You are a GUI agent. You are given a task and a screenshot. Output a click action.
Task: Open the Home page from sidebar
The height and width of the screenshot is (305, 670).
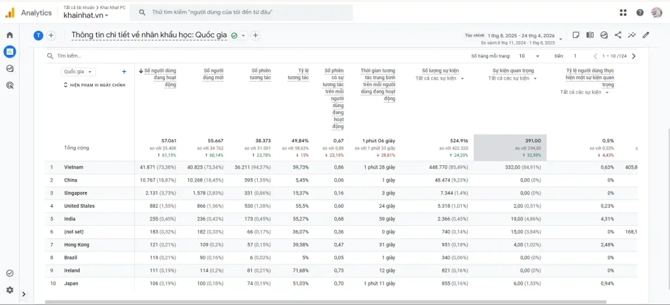click(x=9, y=35)
